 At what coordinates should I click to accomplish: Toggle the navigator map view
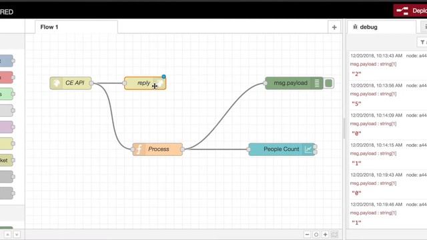coord(334,234)
